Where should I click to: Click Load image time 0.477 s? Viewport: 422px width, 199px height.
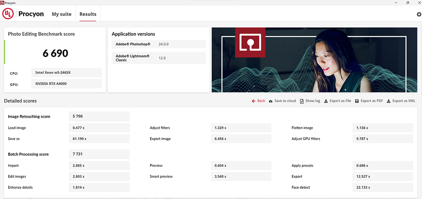click(99, 128)
